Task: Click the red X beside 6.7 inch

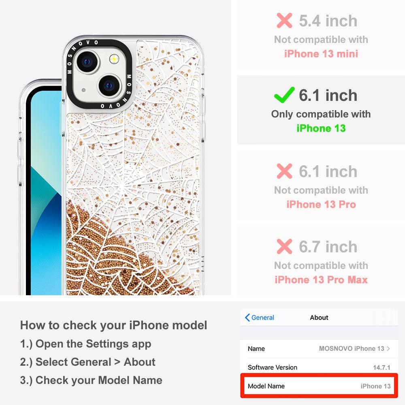Action: pos(284,247)
